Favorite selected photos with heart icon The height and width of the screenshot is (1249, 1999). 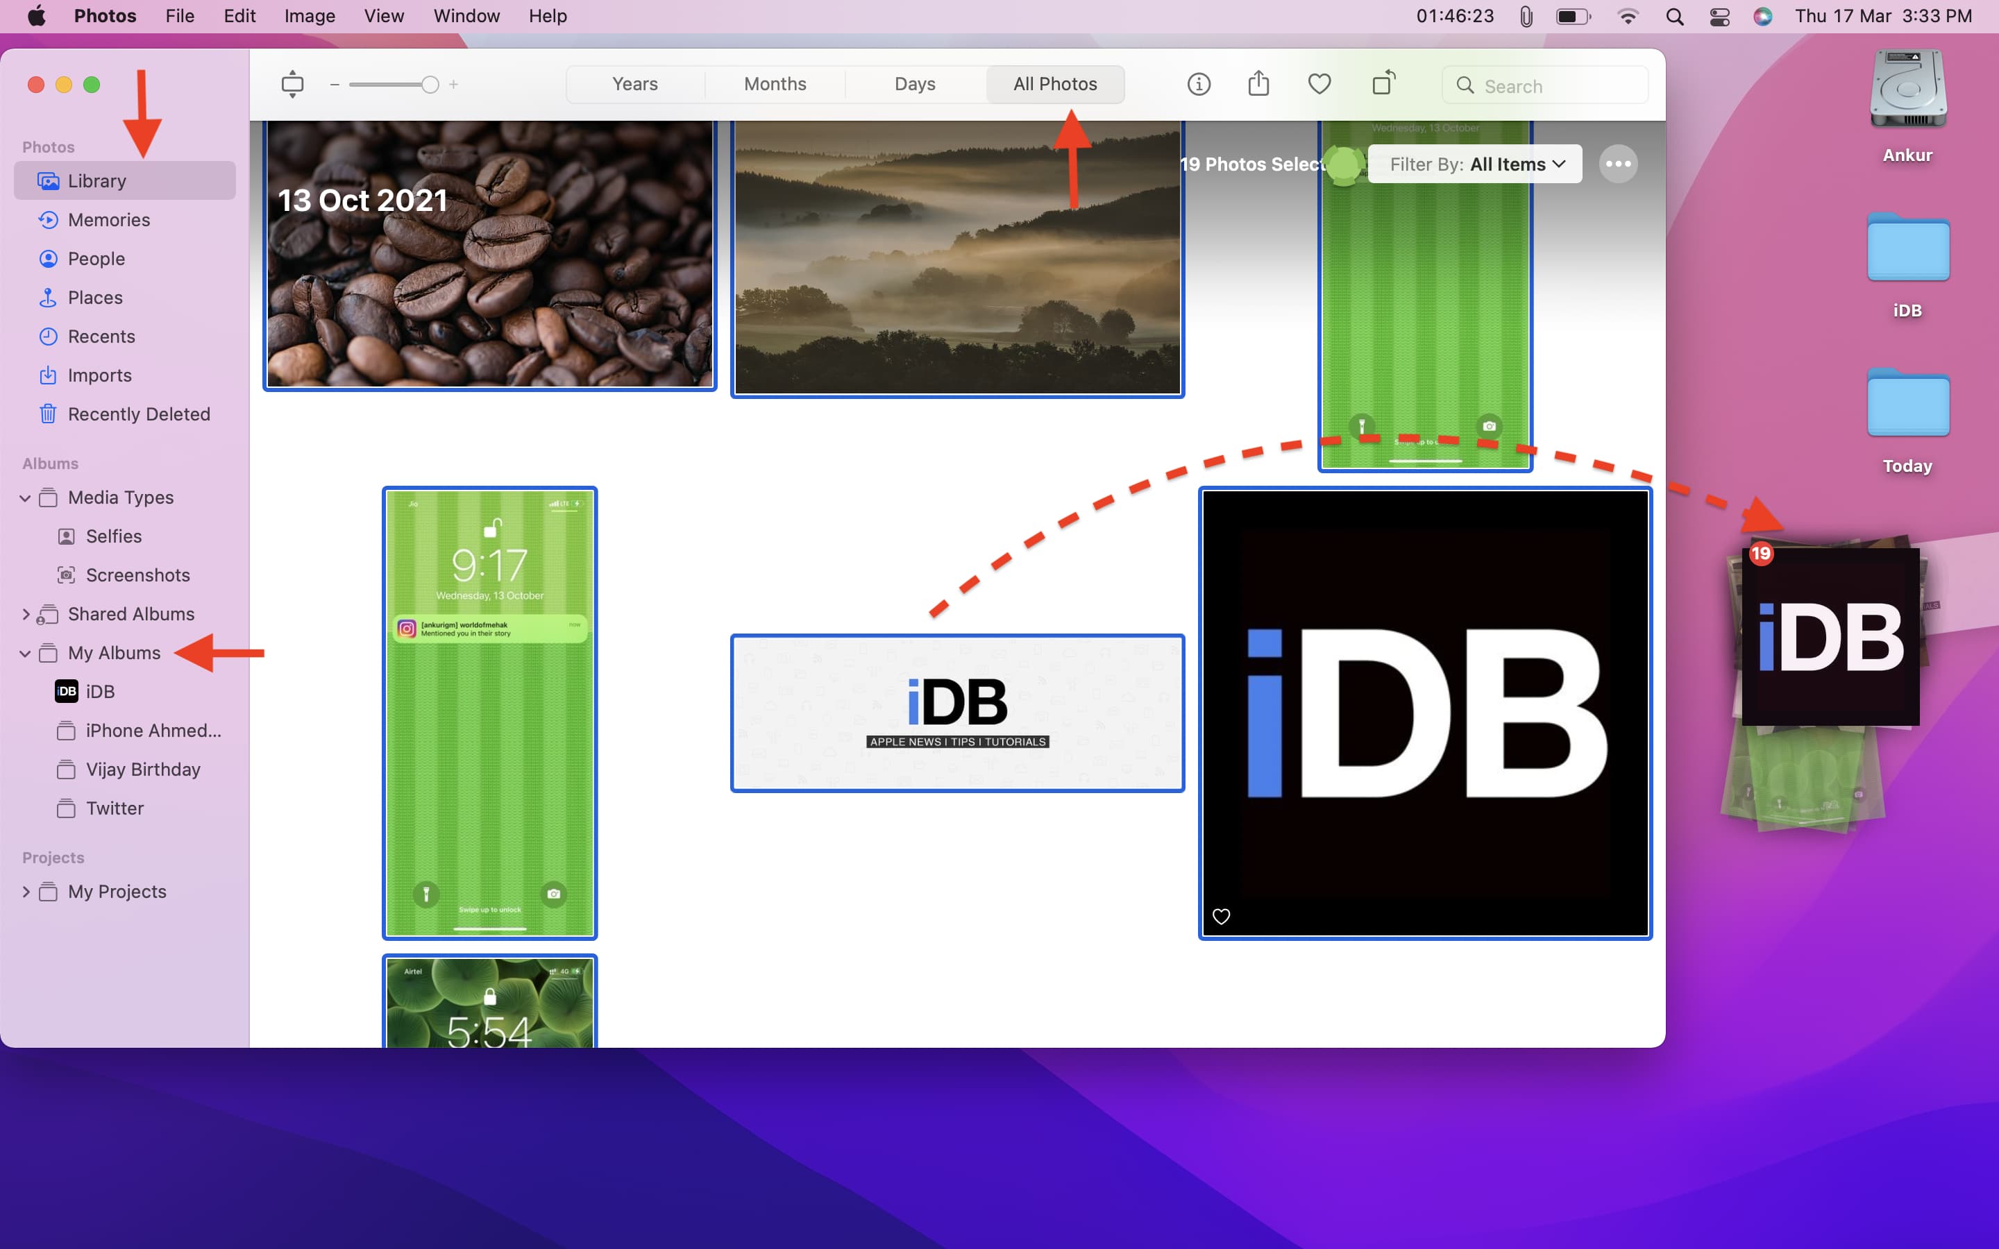coord(1319,84)
